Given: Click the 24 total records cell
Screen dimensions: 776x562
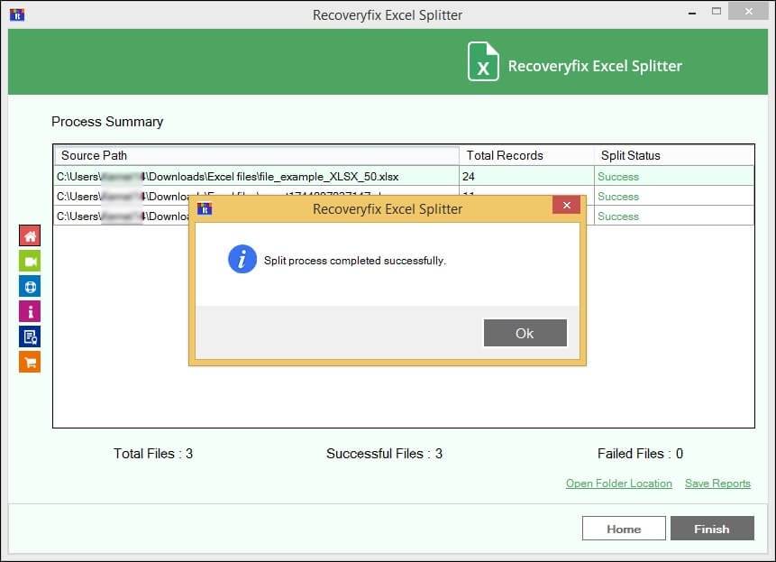Looking at the screenshot, I should coord(526,176).
